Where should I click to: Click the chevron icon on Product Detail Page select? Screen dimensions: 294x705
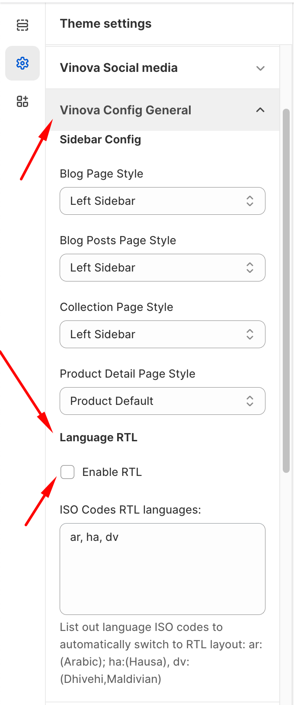click(250, 401)
